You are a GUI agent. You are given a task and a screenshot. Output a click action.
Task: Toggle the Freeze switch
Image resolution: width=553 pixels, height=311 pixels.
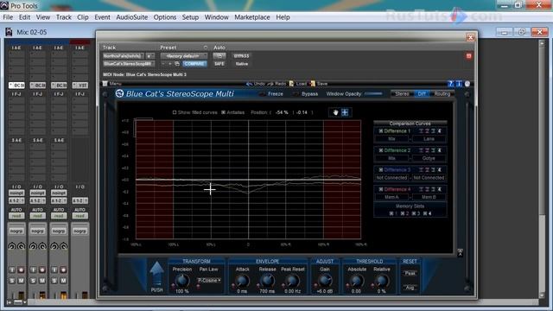[x=262, y=94]
